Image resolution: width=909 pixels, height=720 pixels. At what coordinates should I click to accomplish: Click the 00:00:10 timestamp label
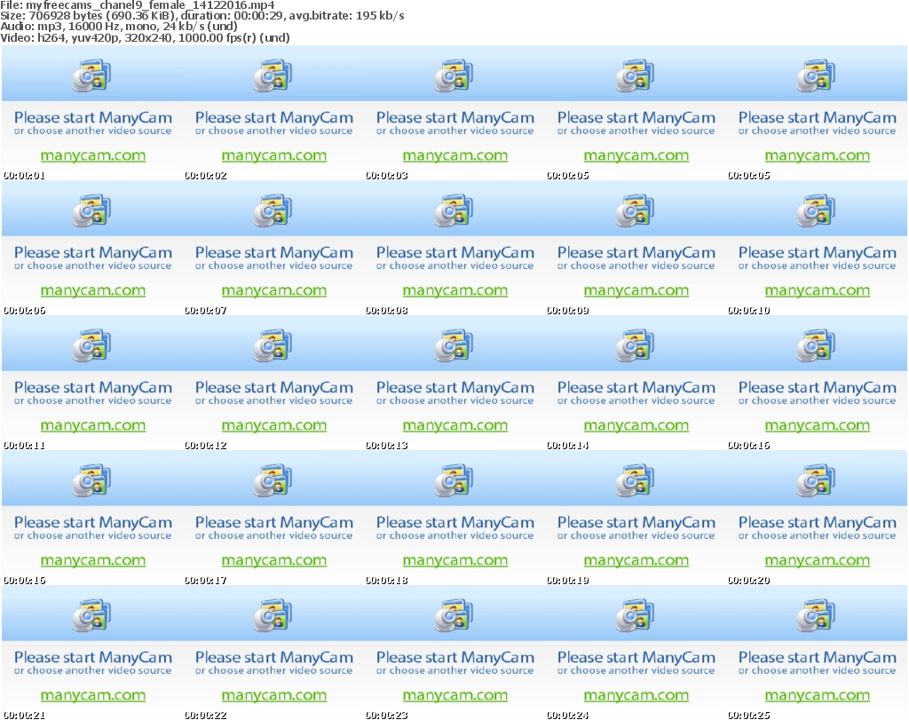pyautogui.click(x=749, y=311)
